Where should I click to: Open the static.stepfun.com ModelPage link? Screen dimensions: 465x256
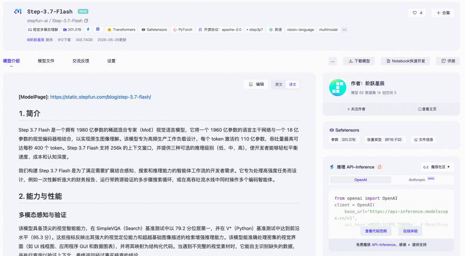(100, 97)
